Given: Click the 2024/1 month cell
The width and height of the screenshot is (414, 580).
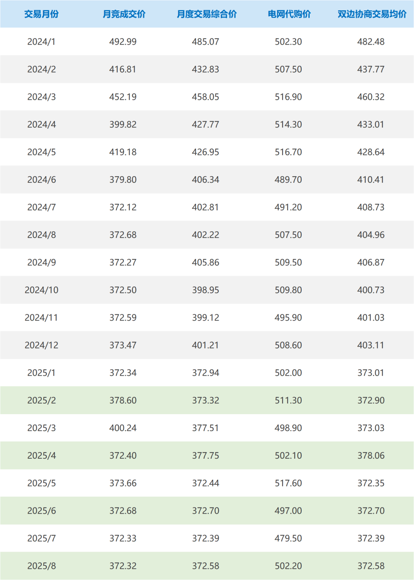Looking at the screenshot, I should coord(41,42).
